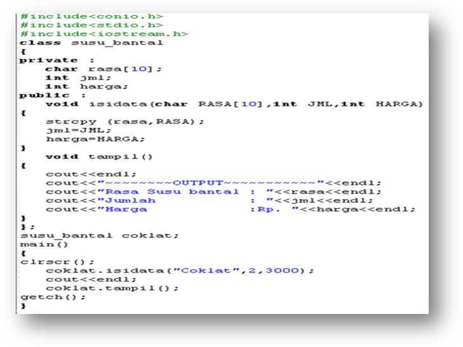Click the susu_bantal coklat object declaration

tap(100, 236)
